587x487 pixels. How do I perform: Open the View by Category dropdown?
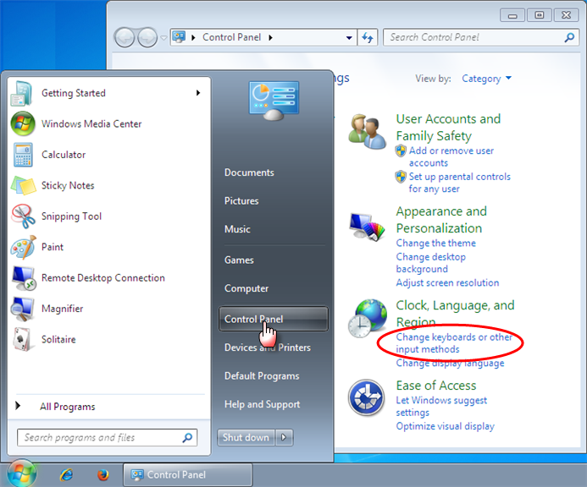pos(486,79)
